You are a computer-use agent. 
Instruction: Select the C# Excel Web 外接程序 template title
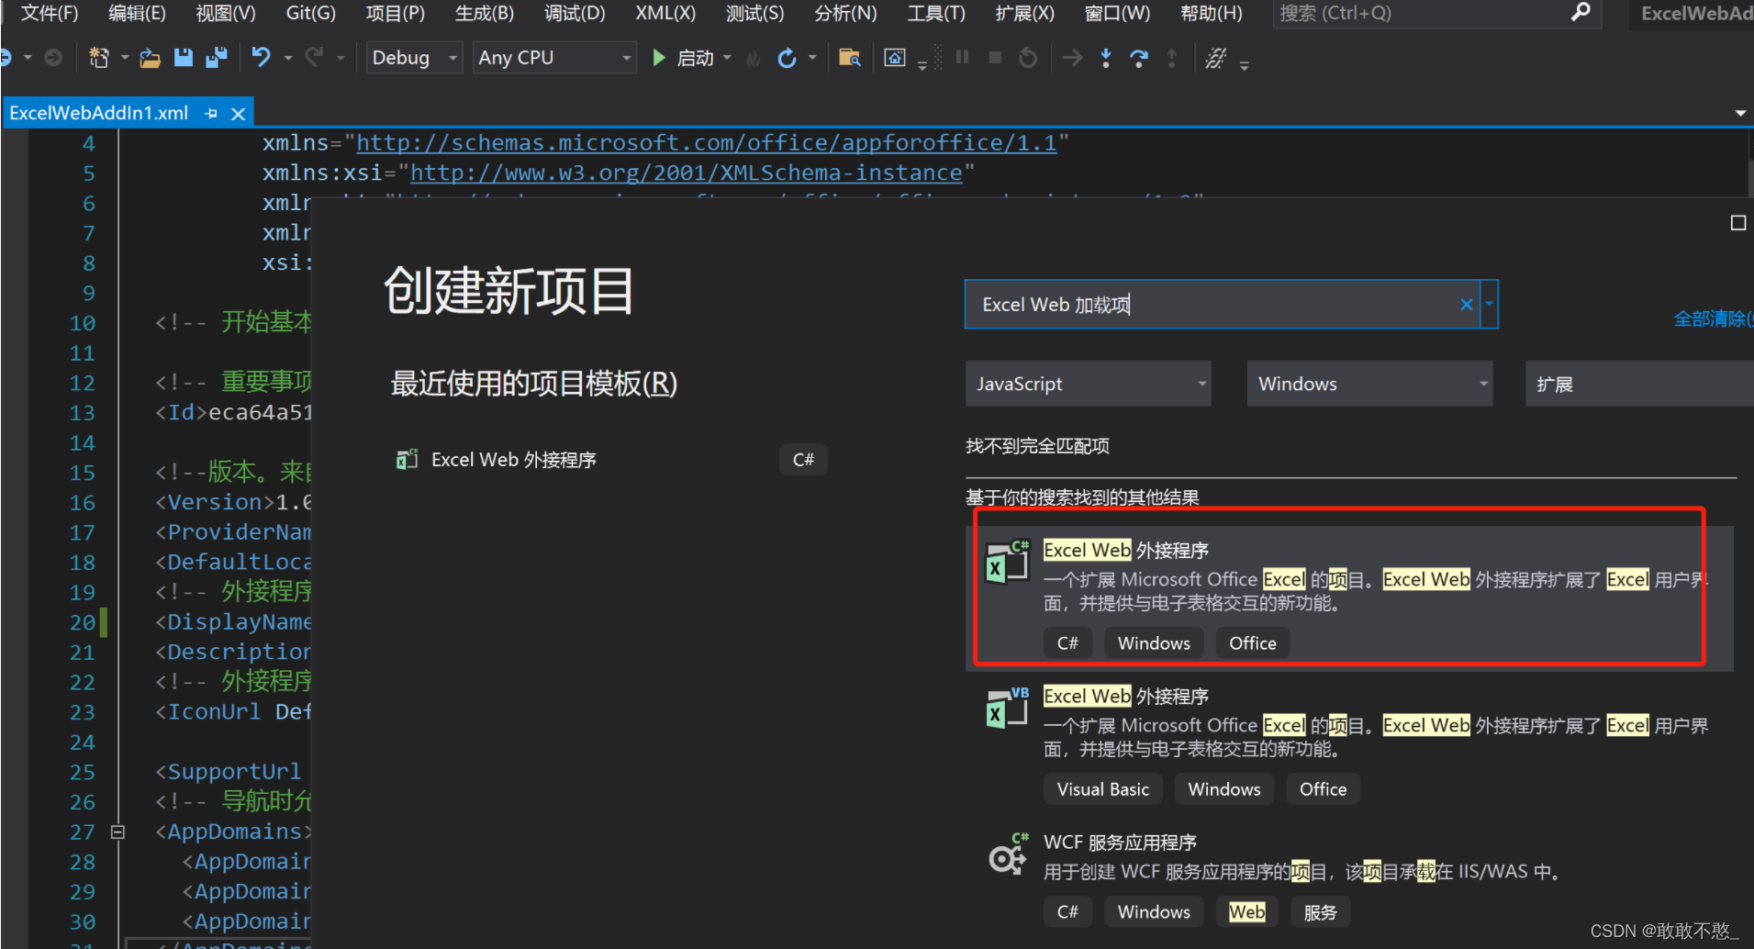click(1125, 550)
